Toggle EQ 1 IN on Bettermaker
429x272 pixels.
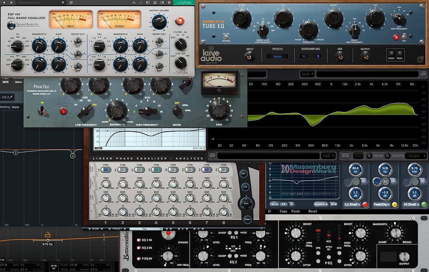(x=139, y=240)
